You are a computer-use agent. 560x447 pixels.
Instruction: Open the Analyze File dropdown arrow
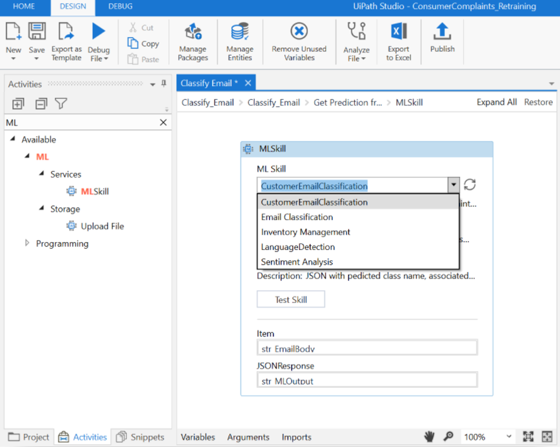pyautogui.click(x=363, y=59)
